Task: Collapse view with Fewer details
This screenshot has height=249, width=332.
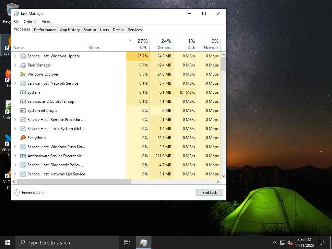Action: click(x=29, y=193)
